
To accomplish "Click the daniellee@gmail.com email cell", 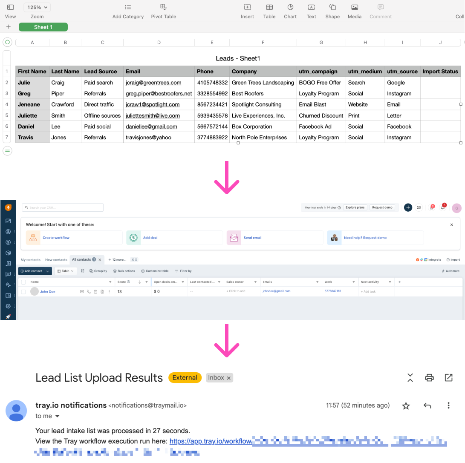I will (159, 127).
